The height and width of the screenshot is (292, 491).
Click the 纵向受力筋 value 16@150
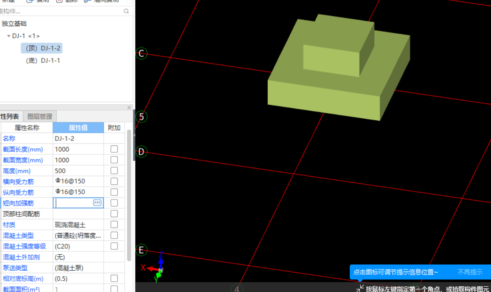click(78, 192)
